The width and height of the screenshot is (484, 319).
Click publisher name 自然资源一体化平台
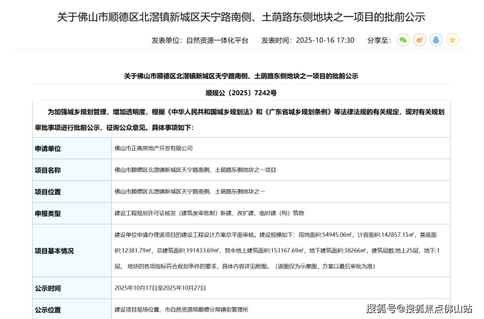217,40
